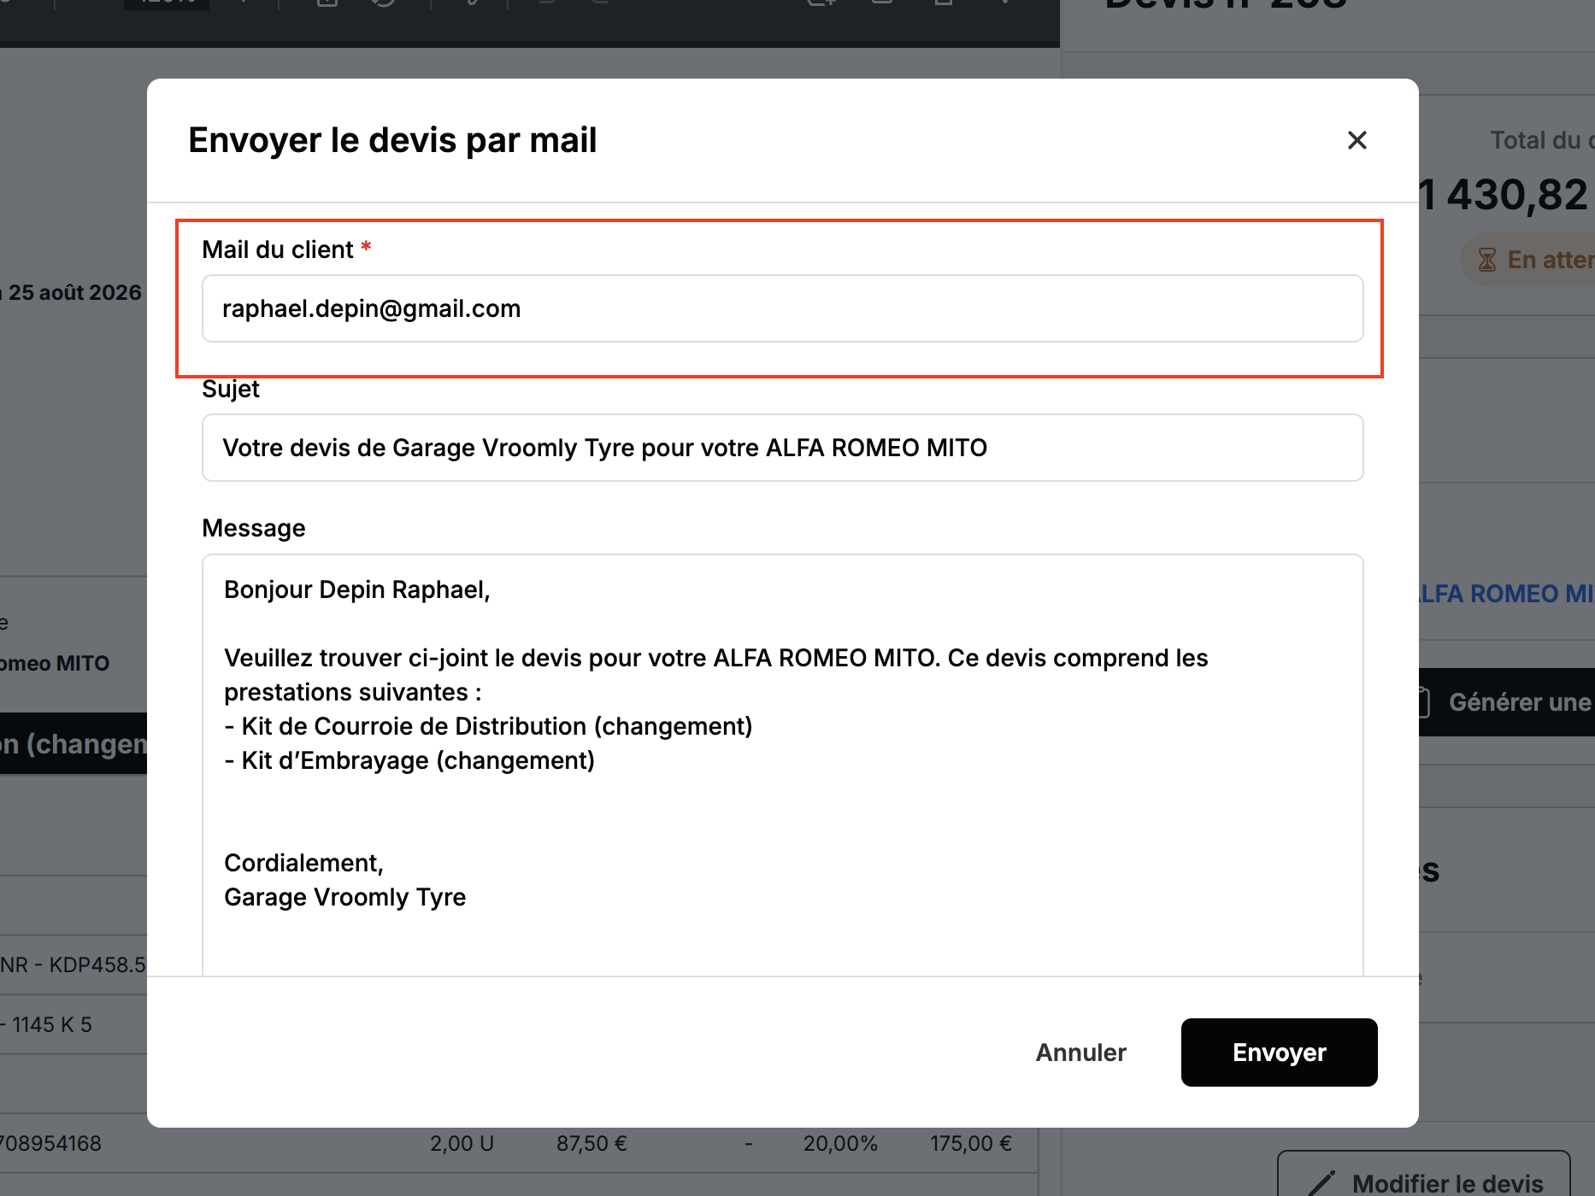Cancel with the Annuler button
The image size is (1595, 1196).
[1080, 1052]
